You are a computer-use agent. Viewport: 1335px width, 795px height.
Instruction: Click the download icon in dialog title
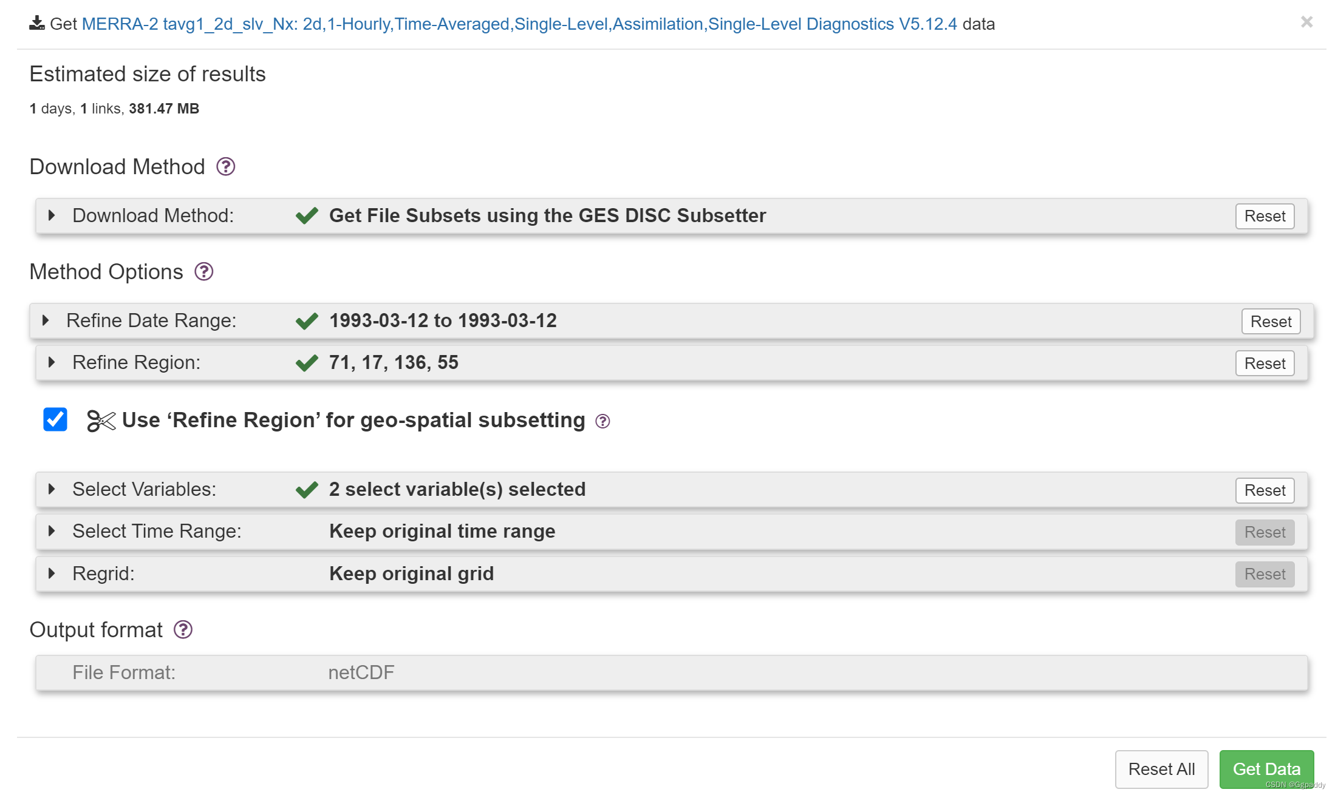[x=37, y=24]
